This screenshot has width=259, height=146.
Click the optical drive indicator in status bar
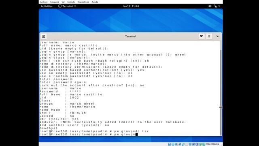tap(173, 144)
